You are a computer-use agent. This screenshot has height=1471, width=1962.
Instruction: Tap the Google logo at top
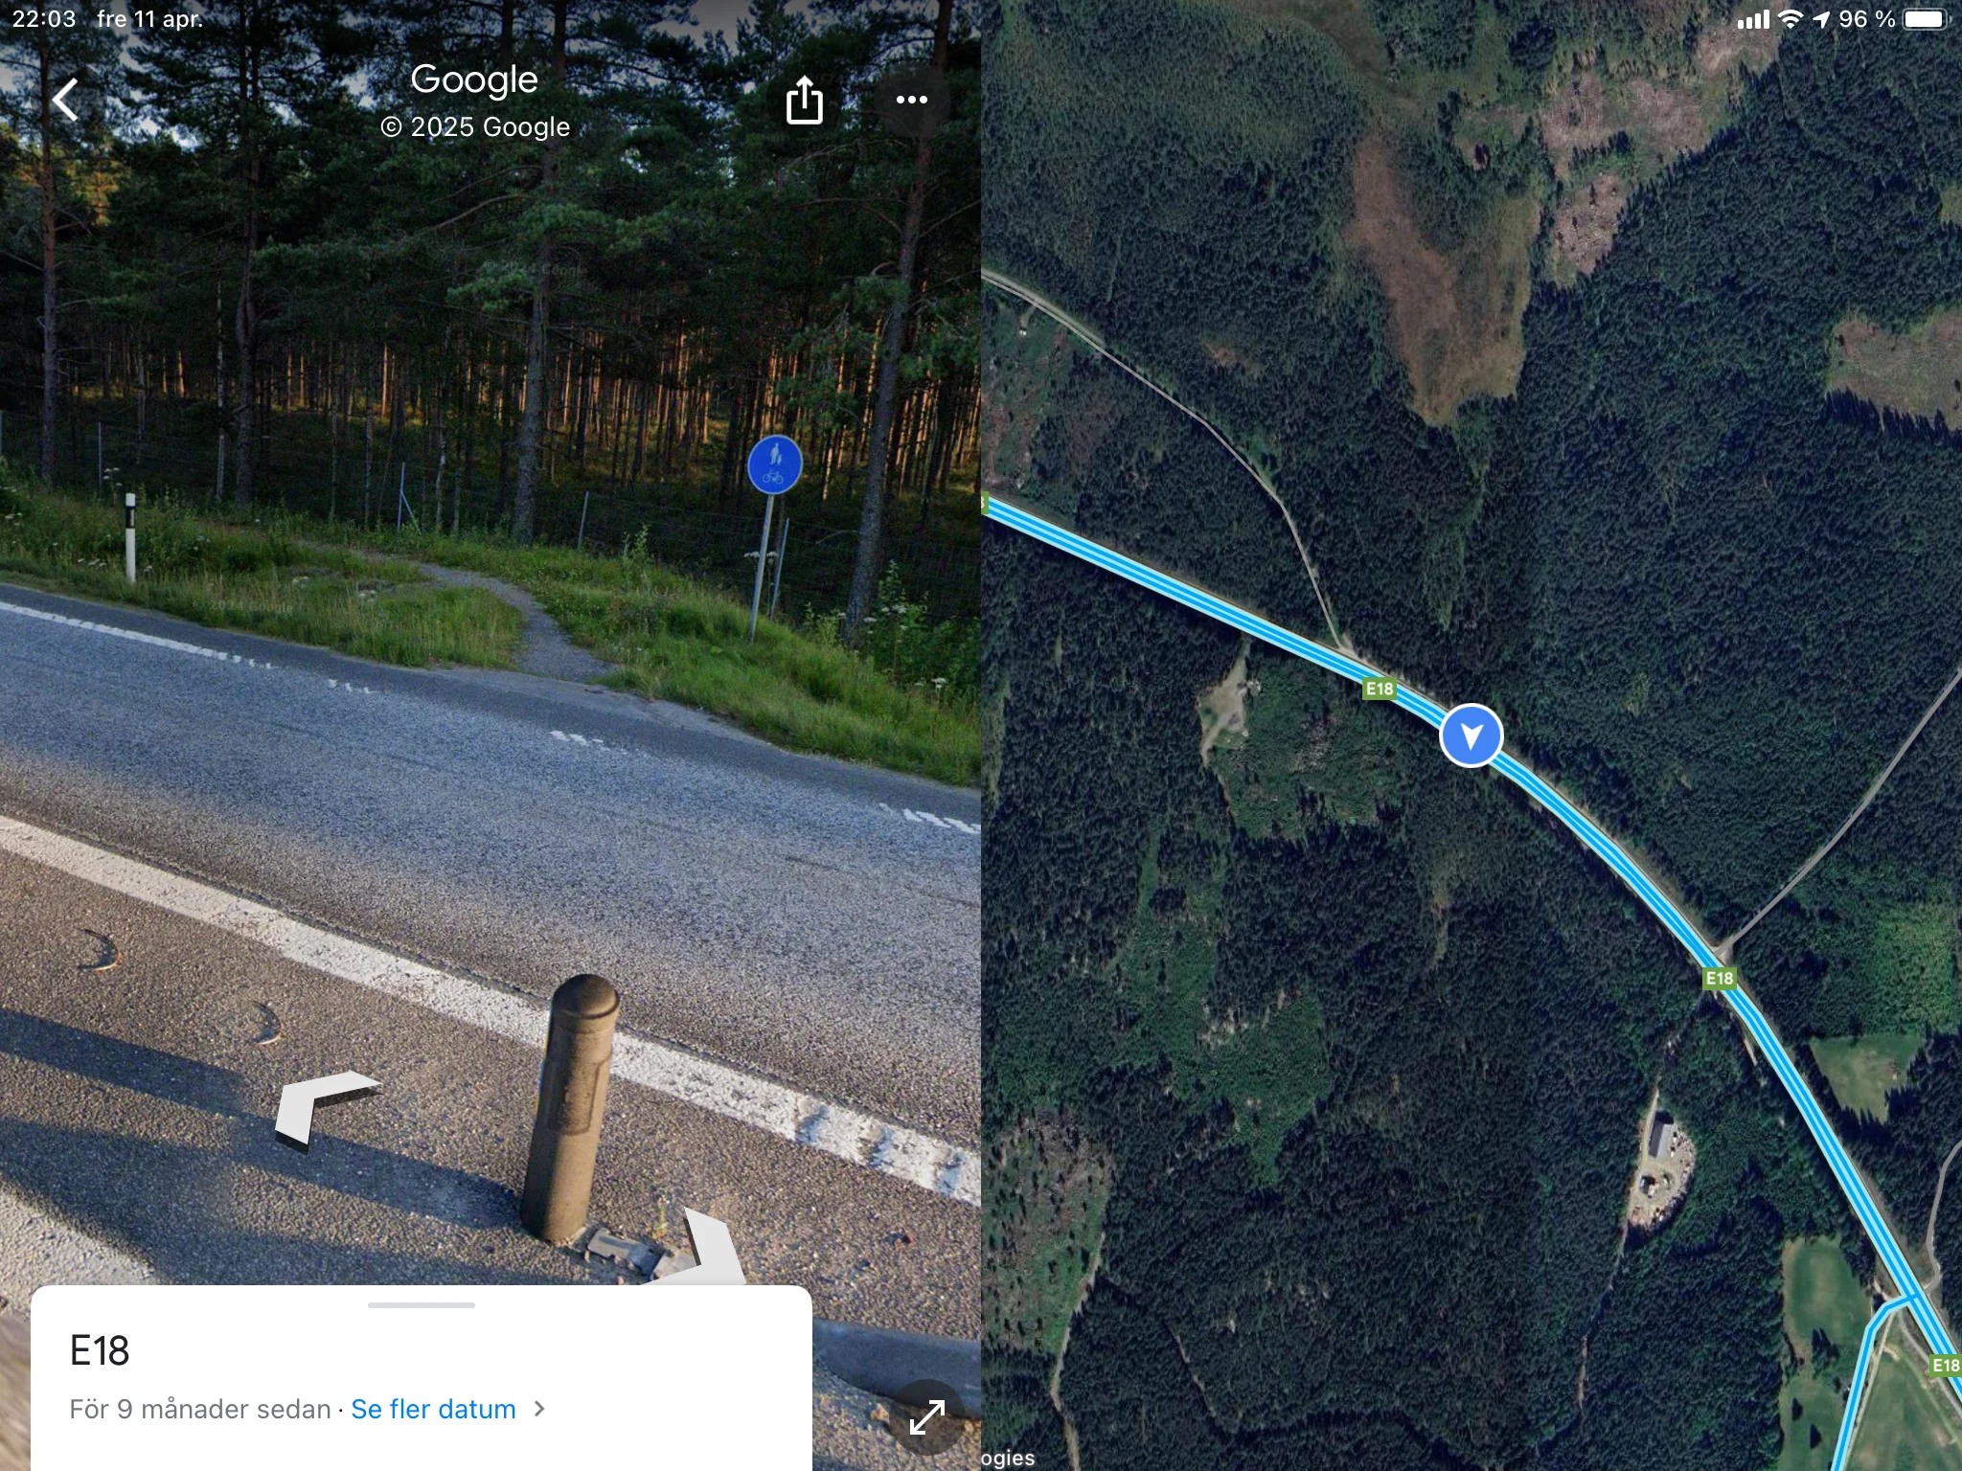coord(474,80)
